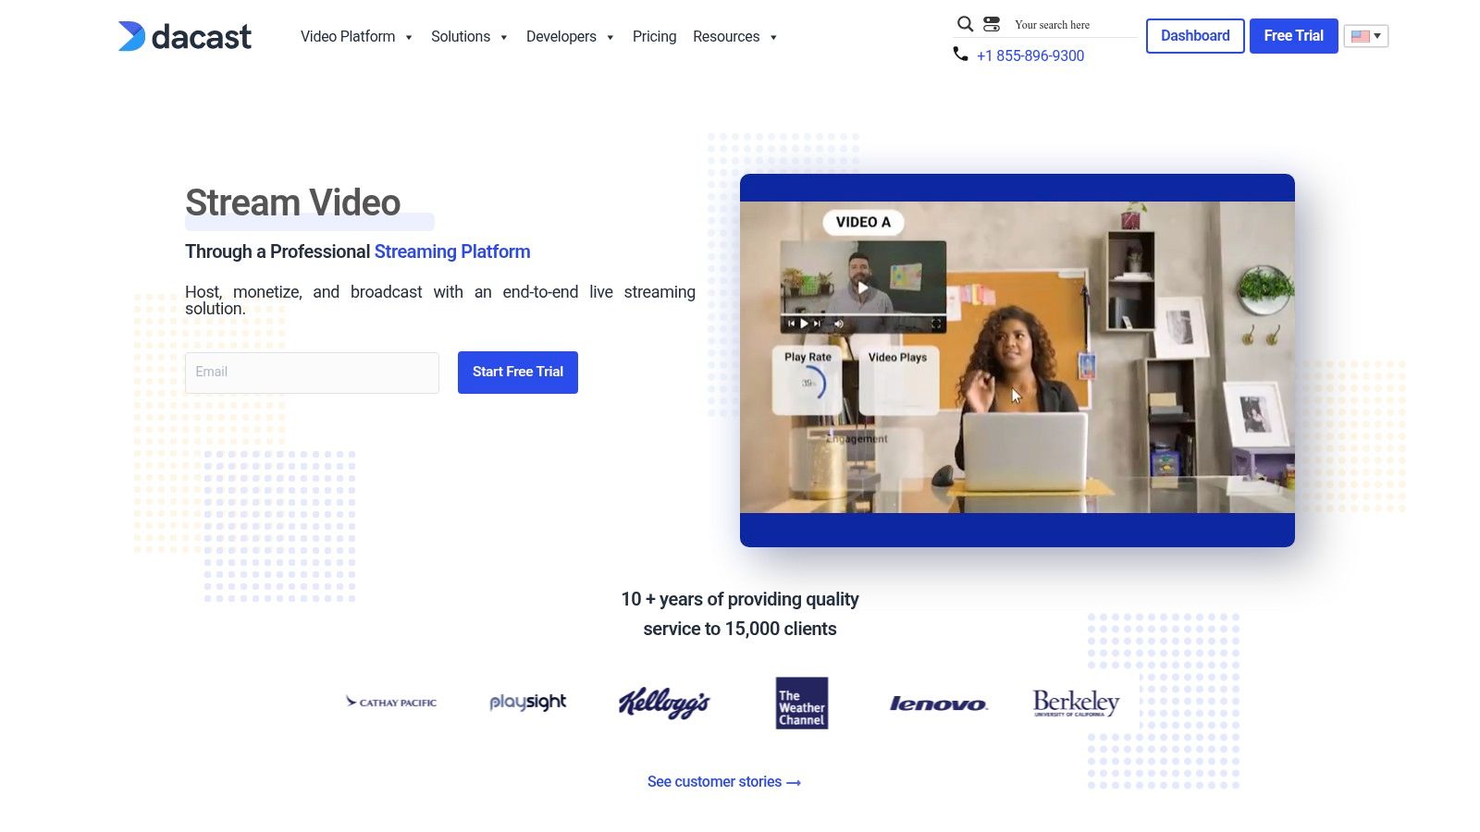
Task: Click the Kellogg's logo
Action: pyautogui.click(x=663, y=704)
